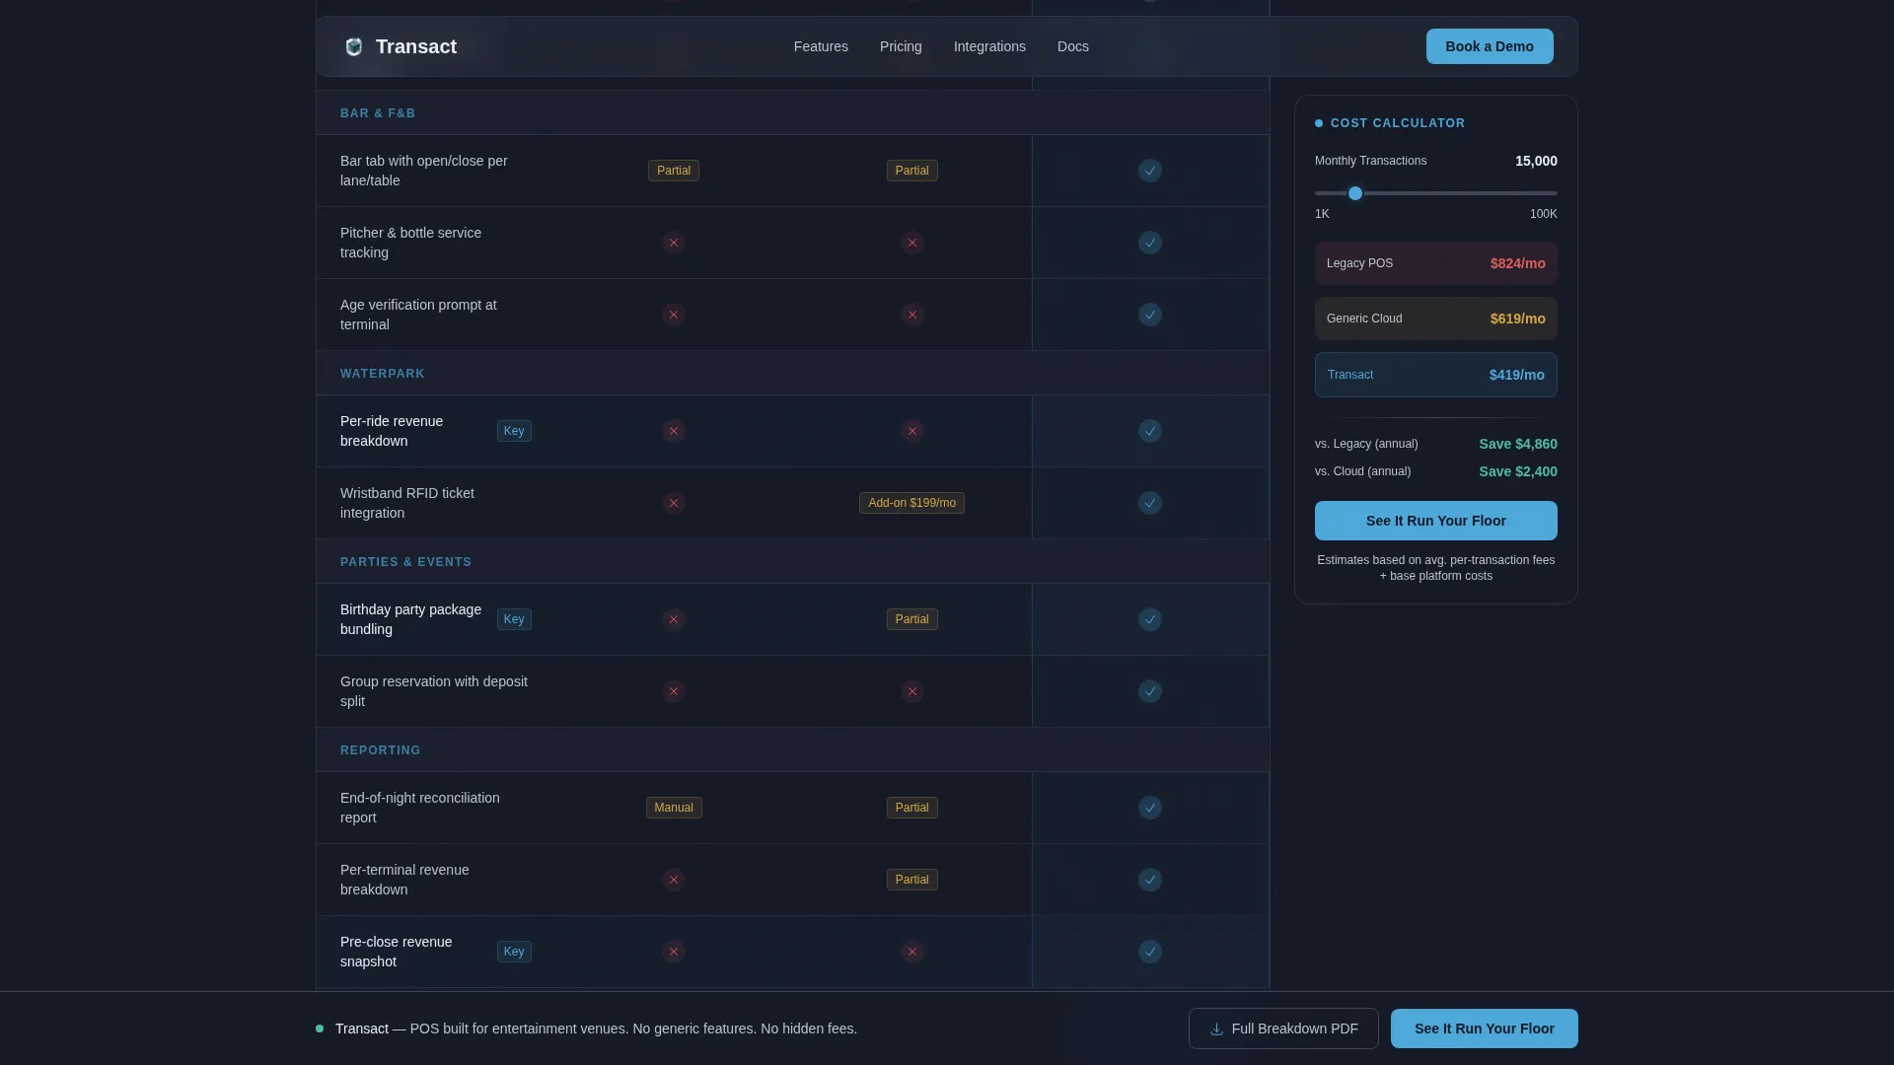
Task: Click the Transact checkmark for Pitcher & bottle service
Action: (1150, 243)
